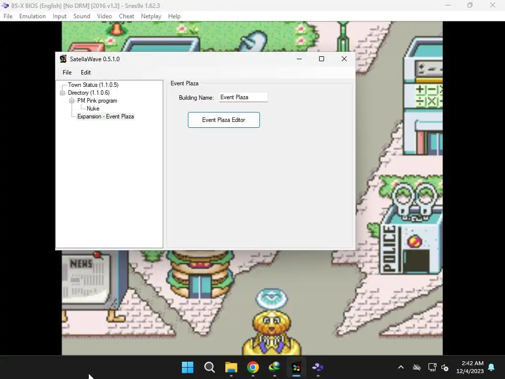This screenshot has height=379, width=505.
Task: Open Snes9x Sound menu
Action: (x=82, y=16)
